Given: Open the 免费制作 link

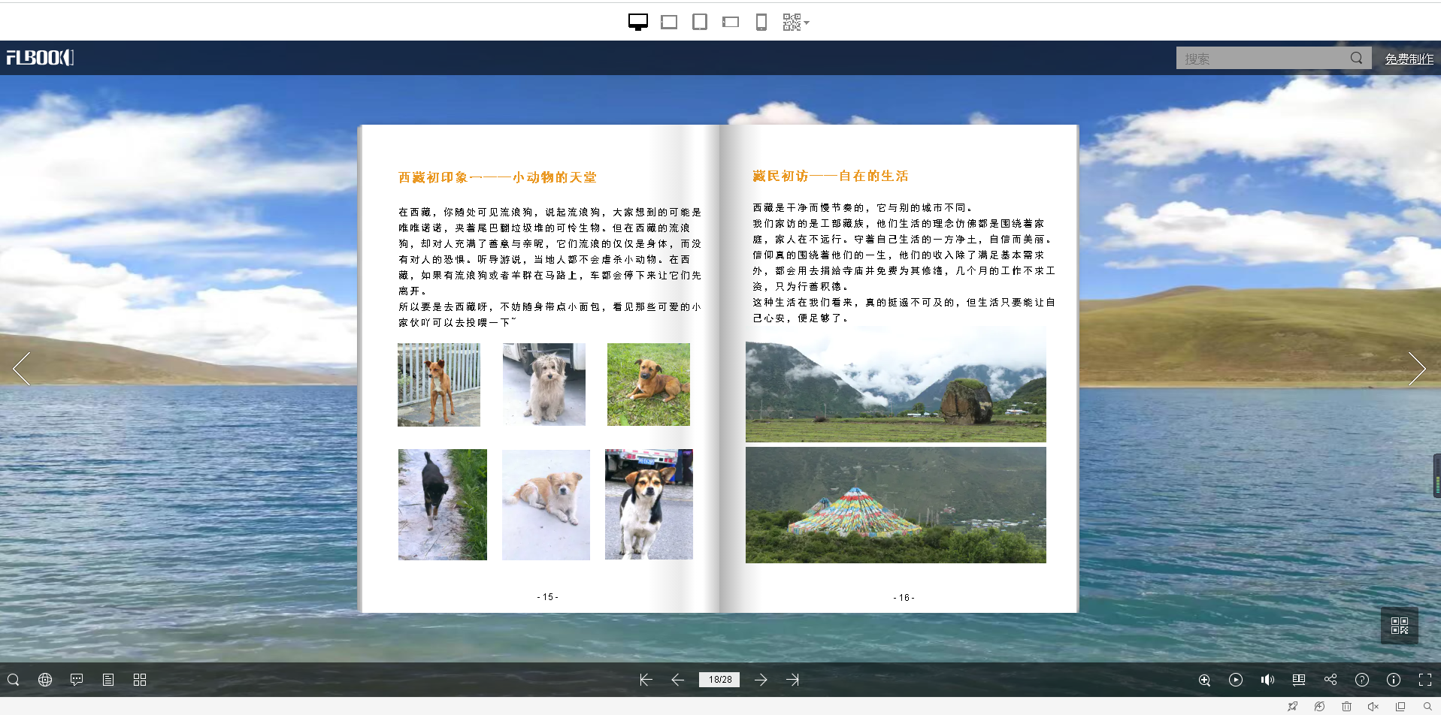Looking at the screenshot, I should [1409, 59].
